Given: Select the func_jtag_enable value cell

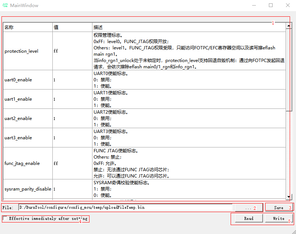Looking at the screenshot, I should coord(72,163).
